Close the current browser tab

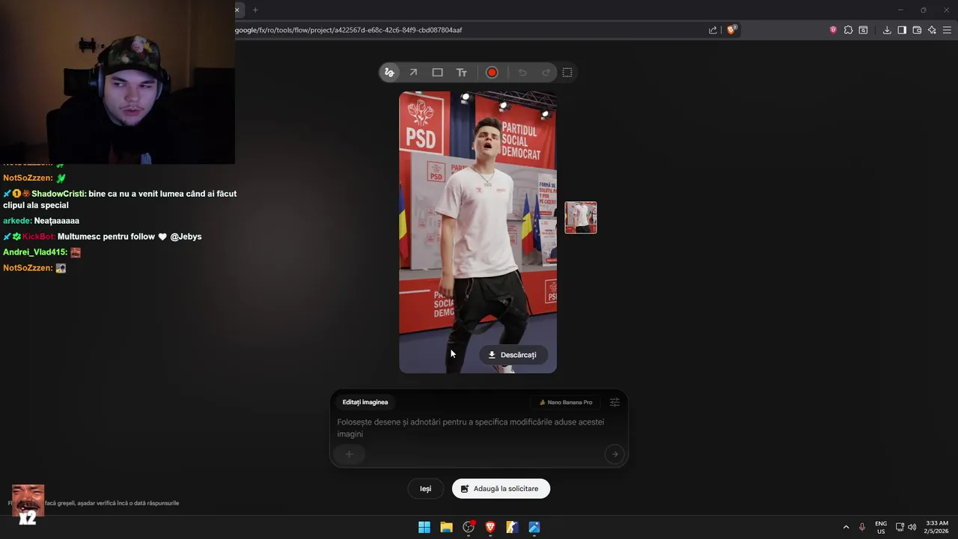click(x=237, y=10)
